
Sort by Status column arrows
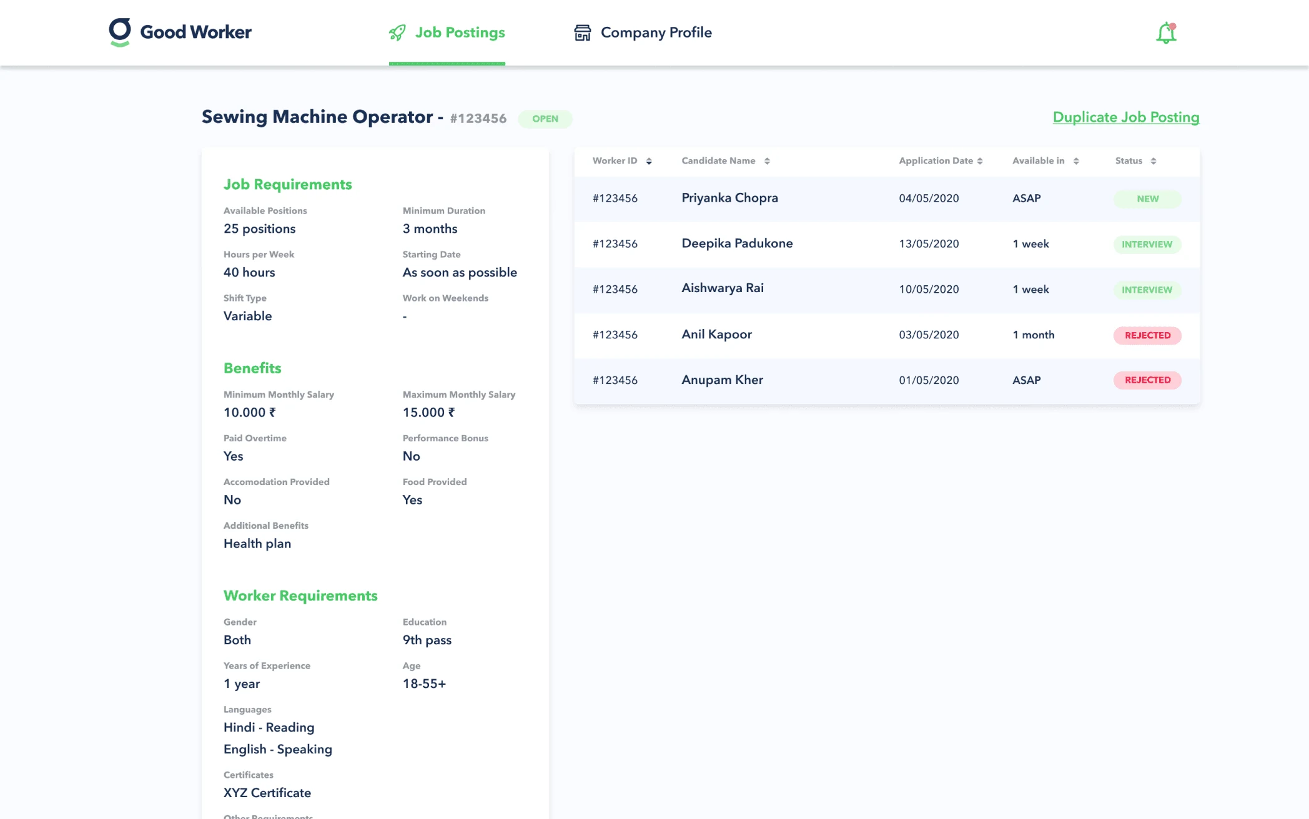[1153, 161]
